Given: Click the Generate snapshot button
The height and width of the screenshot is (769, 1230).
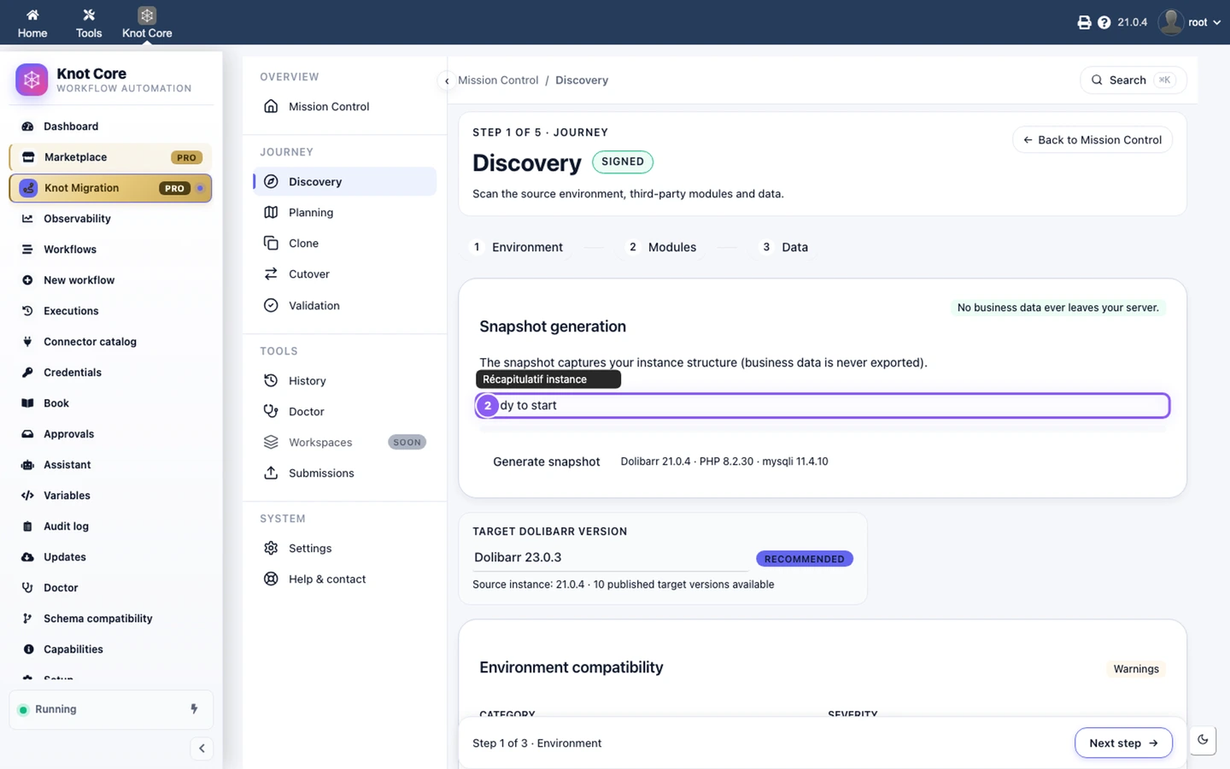Looking at the screenshot, I should [x=547, y=461].
